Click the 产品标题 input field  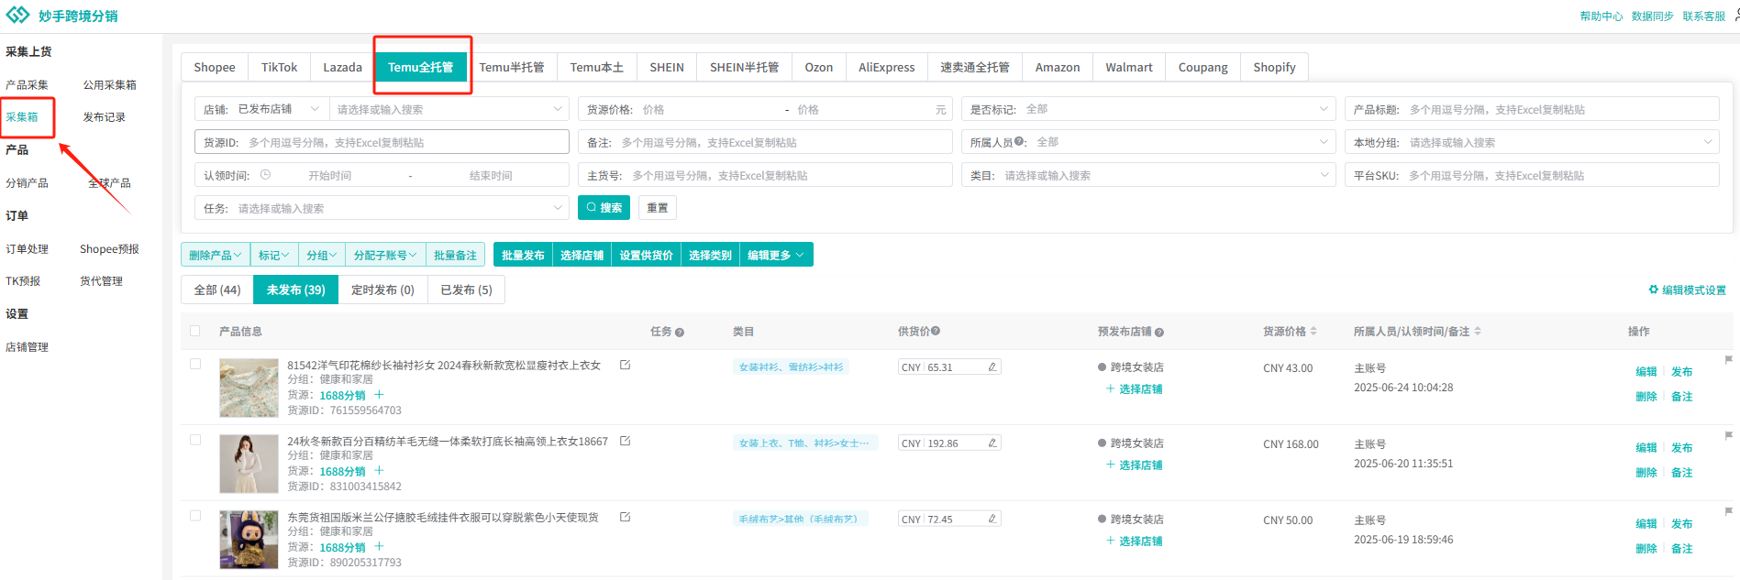[1532, 109]
